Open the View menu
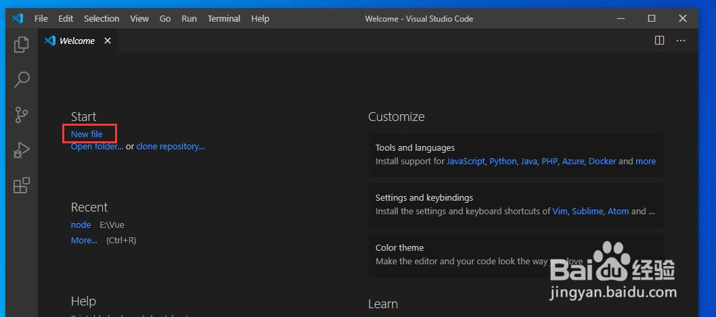Viewport: 716px width, 317px height. (x=139, y=19)
